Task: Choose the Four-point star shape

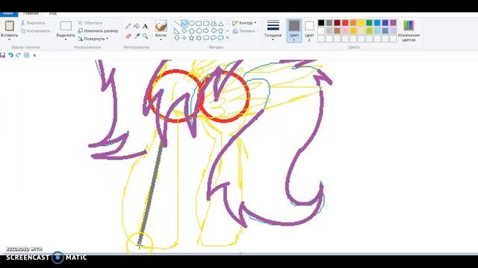Action: [184, 38]
